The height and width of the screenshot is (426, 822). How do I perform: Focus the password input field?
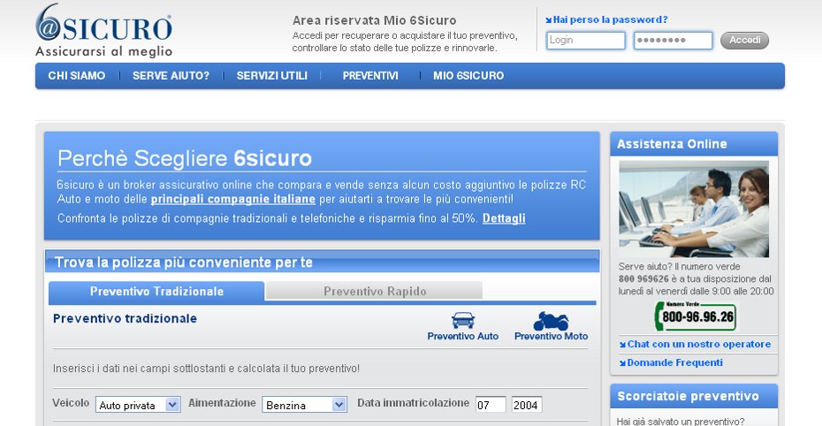pos(674,41)
